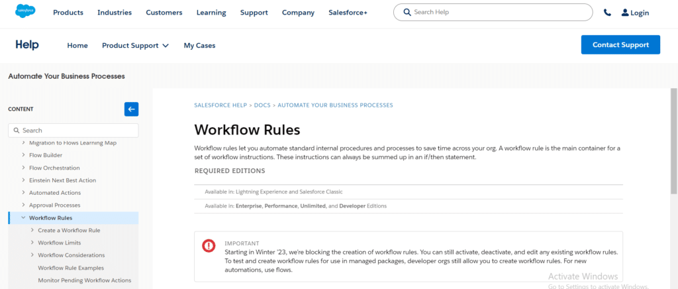The width and height of the screenshot is (678, 289).
Task: Open the Product Support dropdown
Action: click(x=135, y=46)
